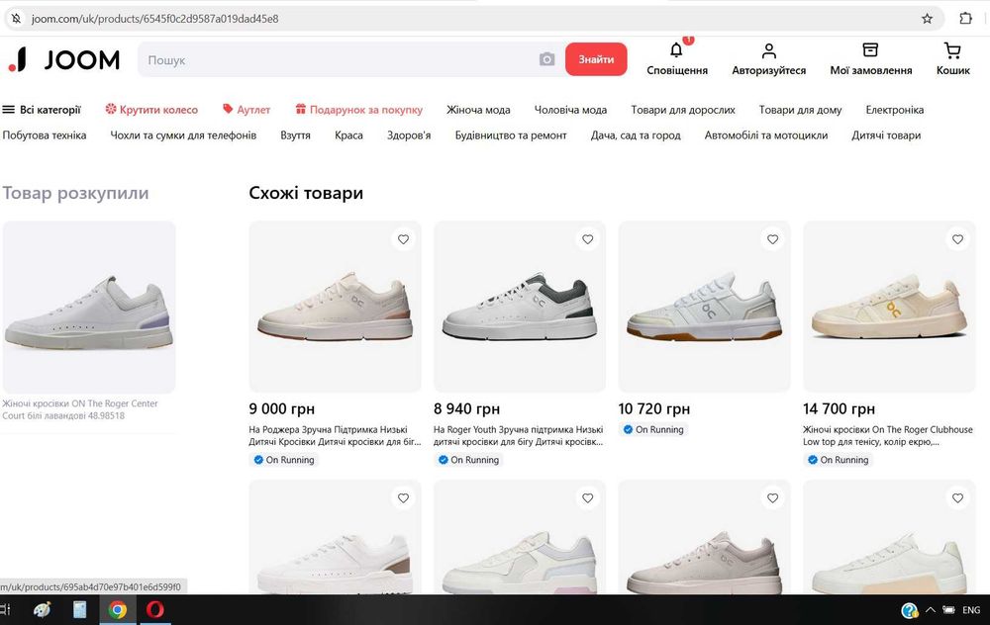Screen dimensions: 990x625
Task: Open Здоров'я category
Action: (409, 134)
